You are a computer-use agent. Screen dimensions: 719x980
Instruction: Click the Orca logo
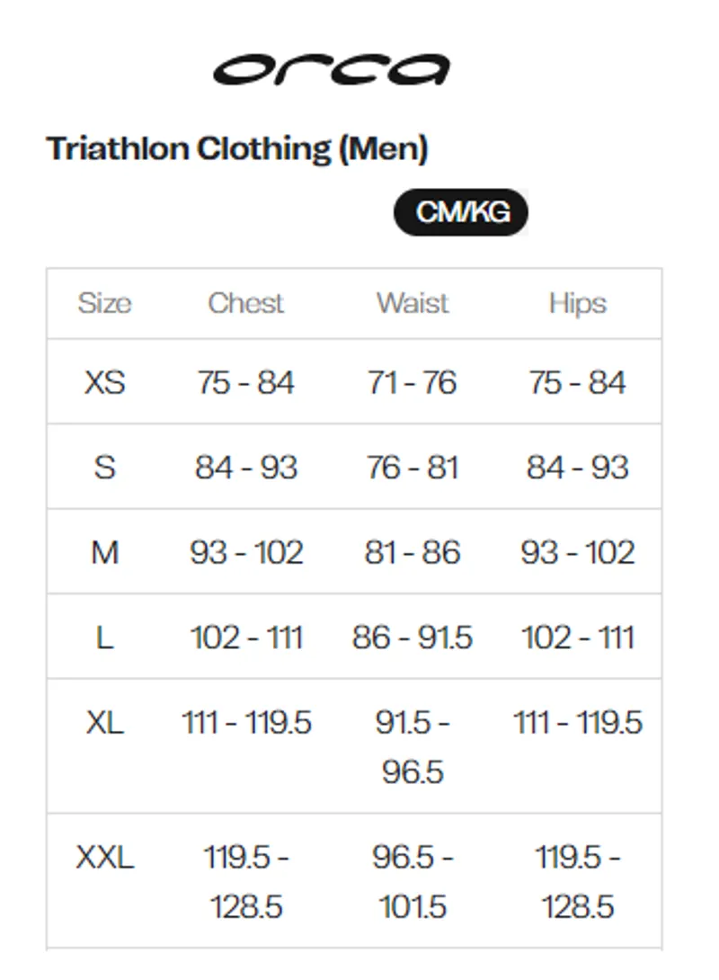331,69
